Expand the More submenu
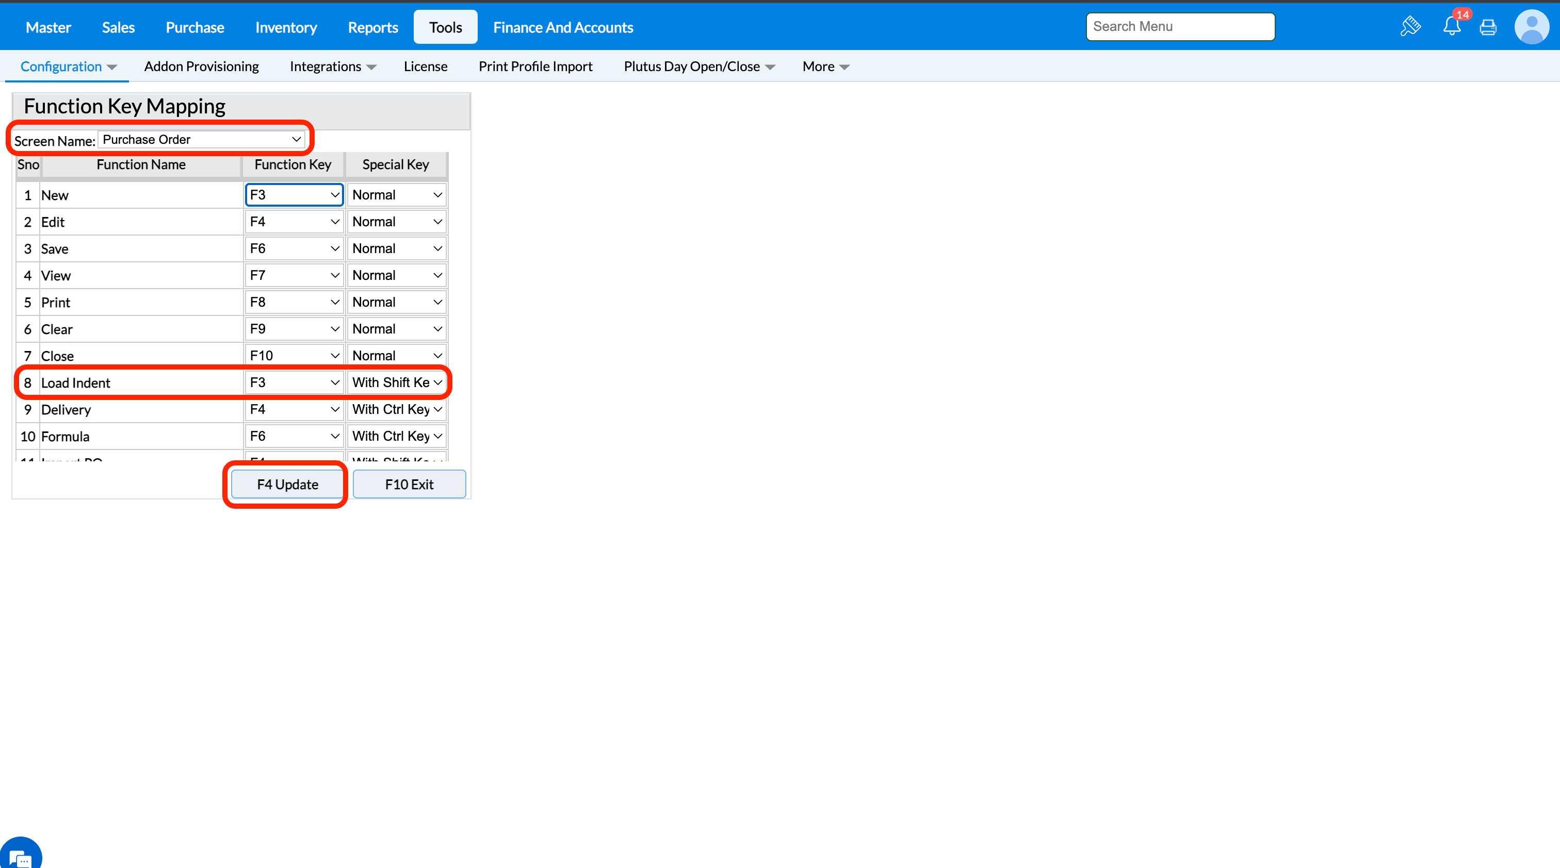 [x=825, y=66]
